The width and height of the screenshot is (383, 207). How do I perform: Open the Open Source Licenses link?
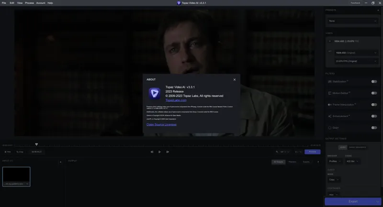(x=161, y=125)
